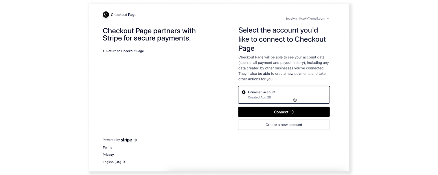Open the English (US) language selector

[x=112, y=162]
